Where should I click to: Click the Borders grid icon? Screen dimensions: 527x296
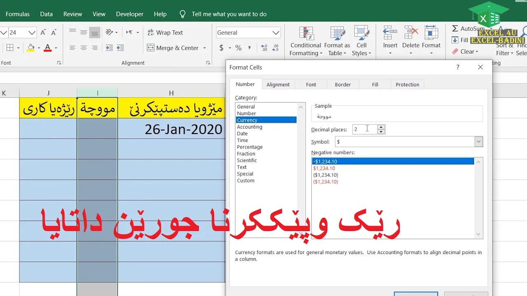[x=10, y=48]
